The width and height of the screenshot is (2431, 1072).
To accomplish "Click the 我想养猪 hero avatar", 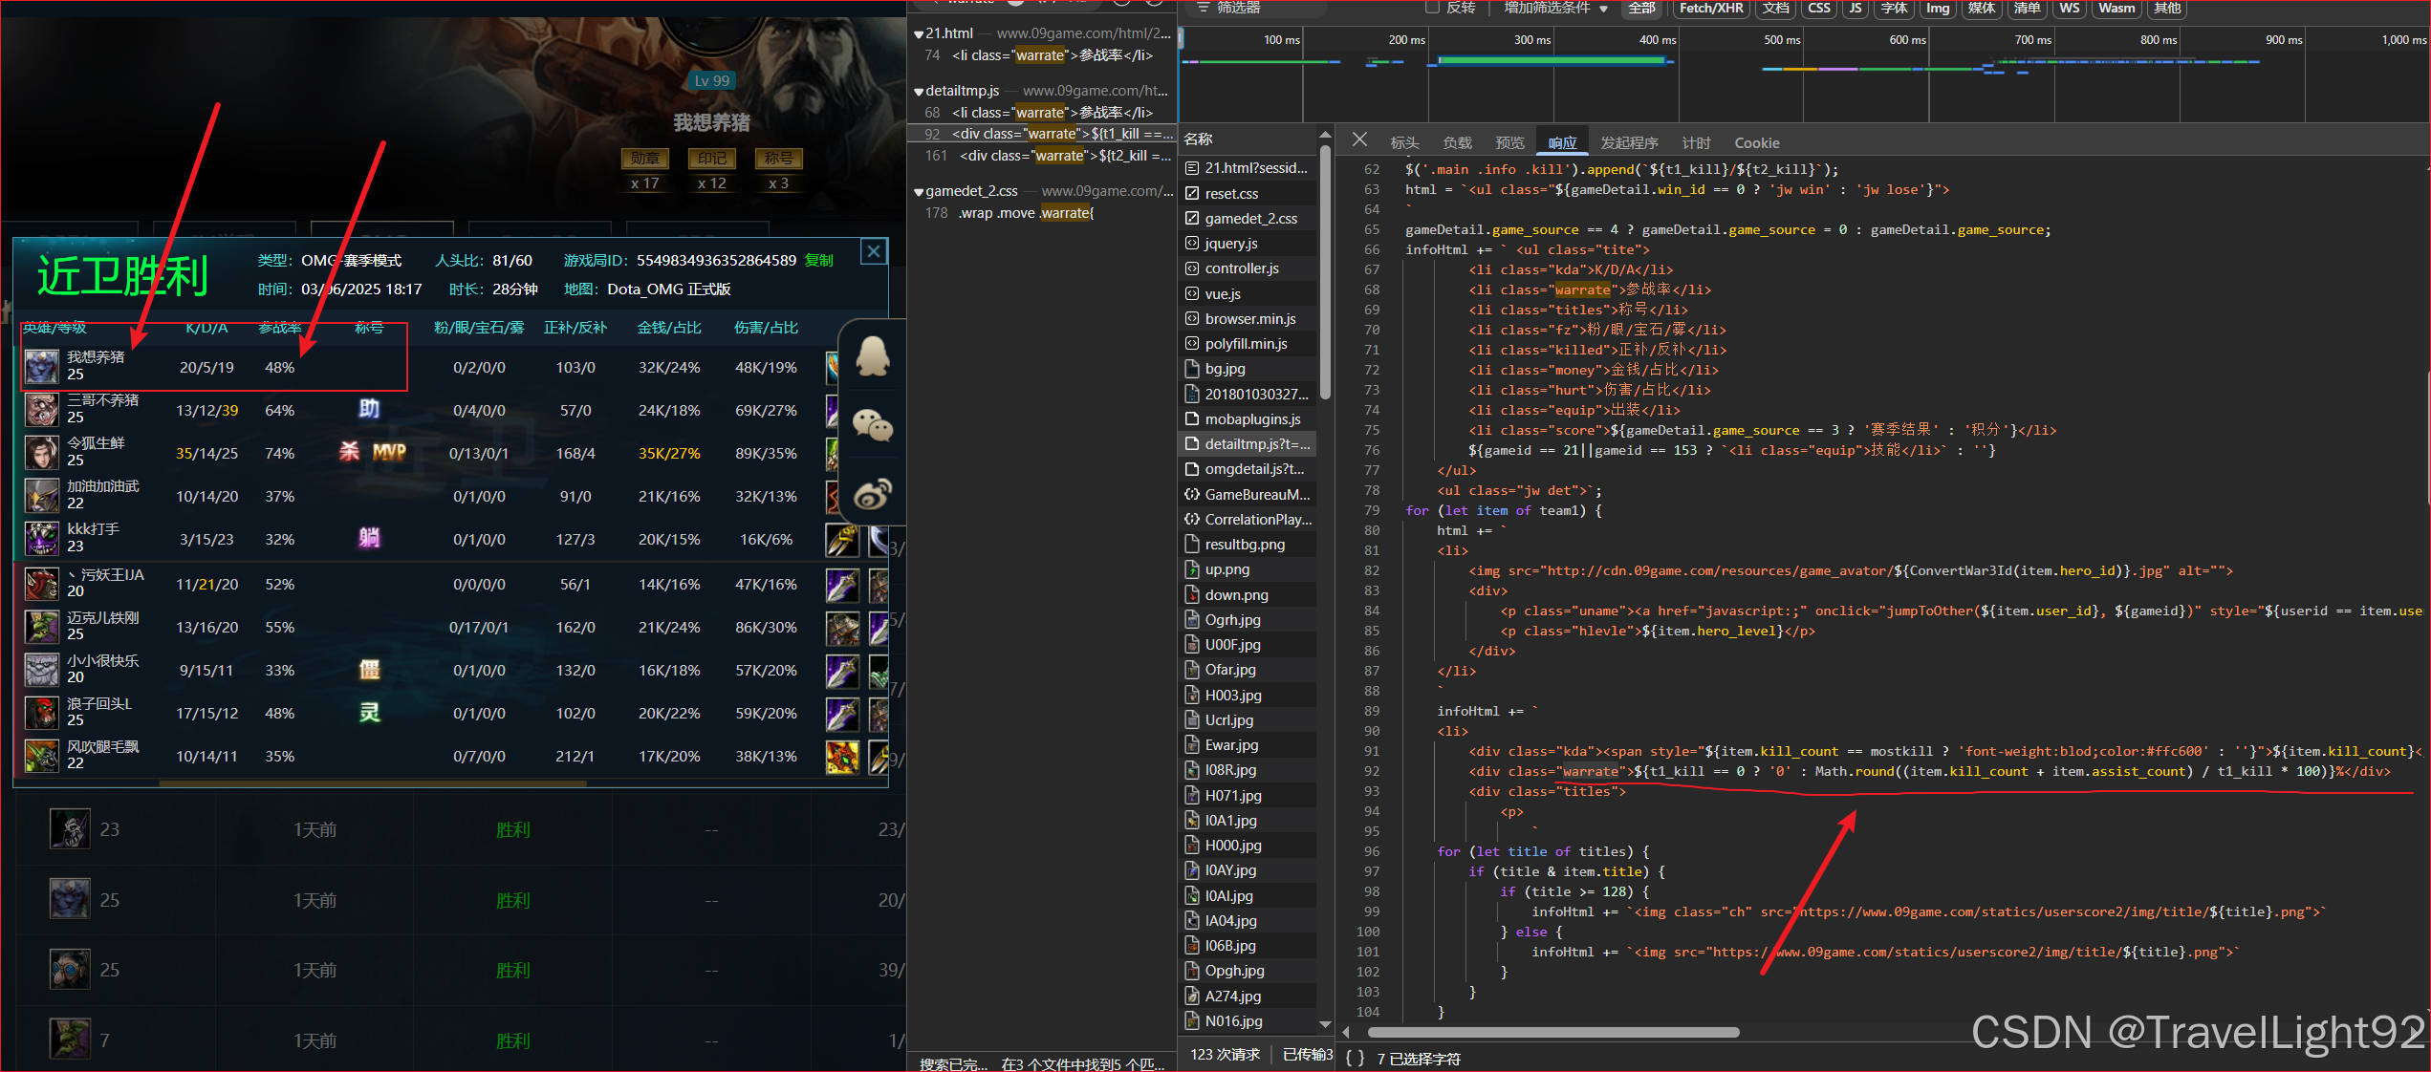I will pos(41,366).
